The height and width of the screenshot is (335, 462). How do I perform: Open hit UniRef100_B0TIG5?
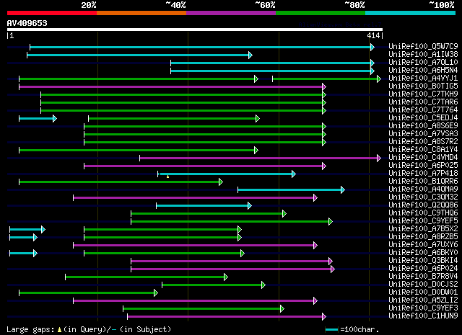pyautogui.click(x=423, y=86)
